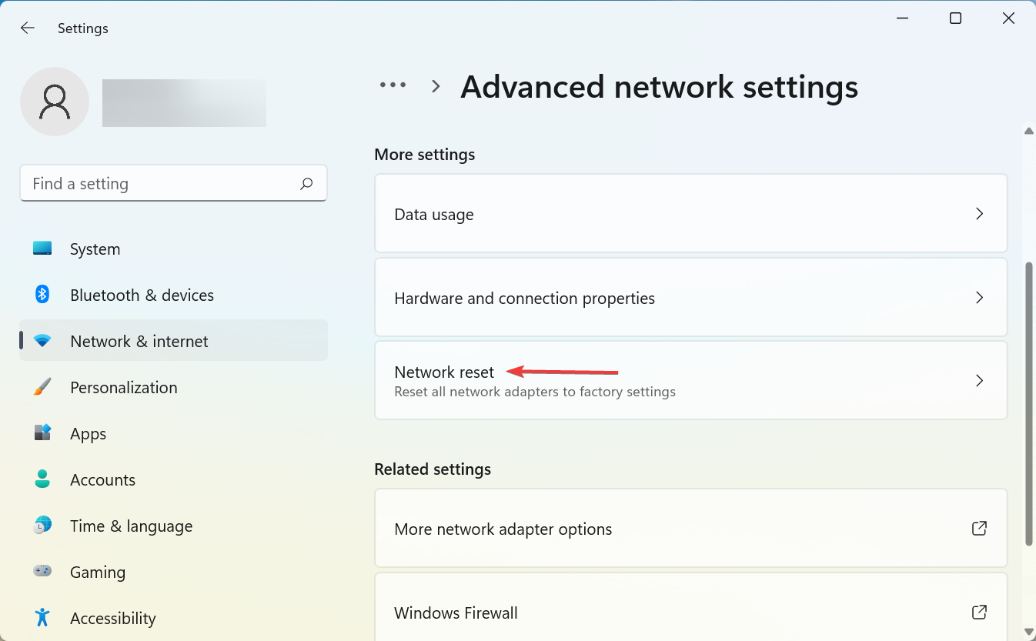The width and height of the screenshot is (1036, 641).
Task: Click the Accessibility figure icon
Action: point(42,618)
